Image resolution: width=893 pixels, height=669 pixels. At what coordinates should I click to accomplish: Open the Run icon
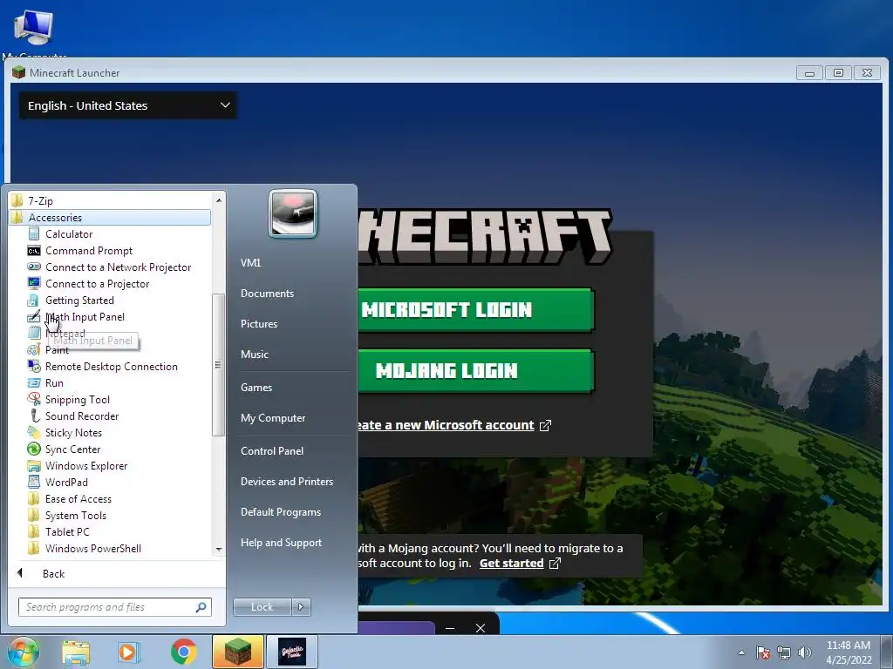[34, 383]
